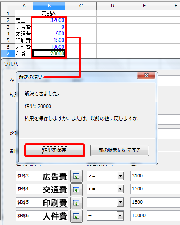The width and height of the screenshot is (180, 225).
Task: Select row 4 header
Action: click(8, 34)
